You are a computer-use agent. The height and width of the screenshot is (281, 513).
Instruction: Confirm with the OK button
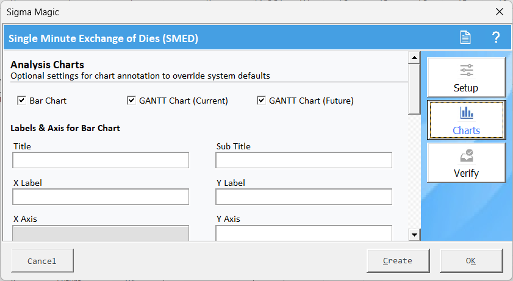(x=471, y=260)
